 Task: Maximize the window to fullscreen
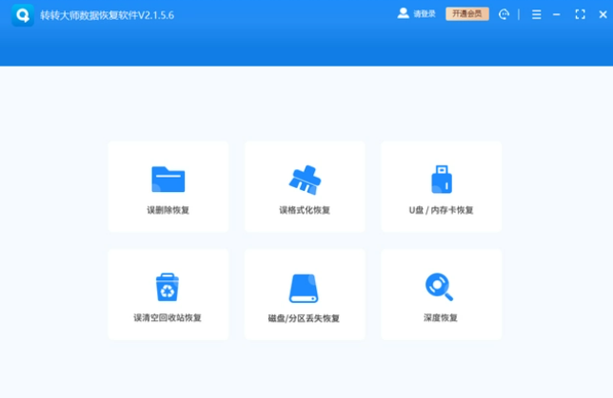coord(581,15)
